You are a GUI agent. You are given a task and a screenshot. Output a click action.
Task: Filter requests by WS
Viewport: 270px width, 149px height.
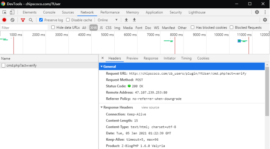[x=156, y=27]
